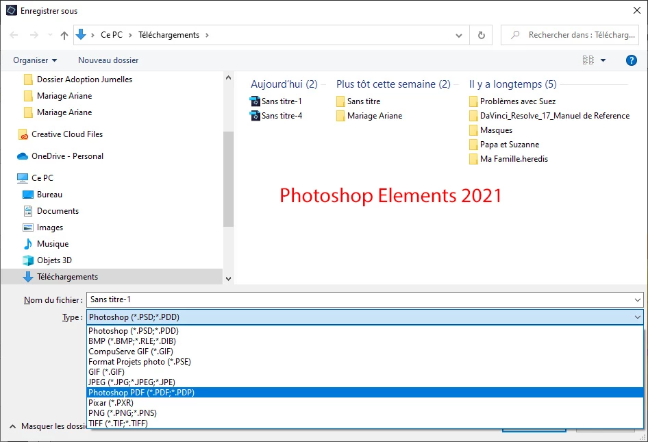Go up one folder level
The width and height of the screenshot is (648, 442).
click(64, 35)
